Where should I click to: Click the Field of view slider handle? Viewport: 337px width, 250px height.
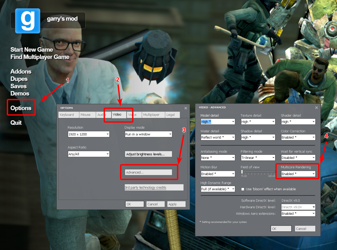pos(242,171)
